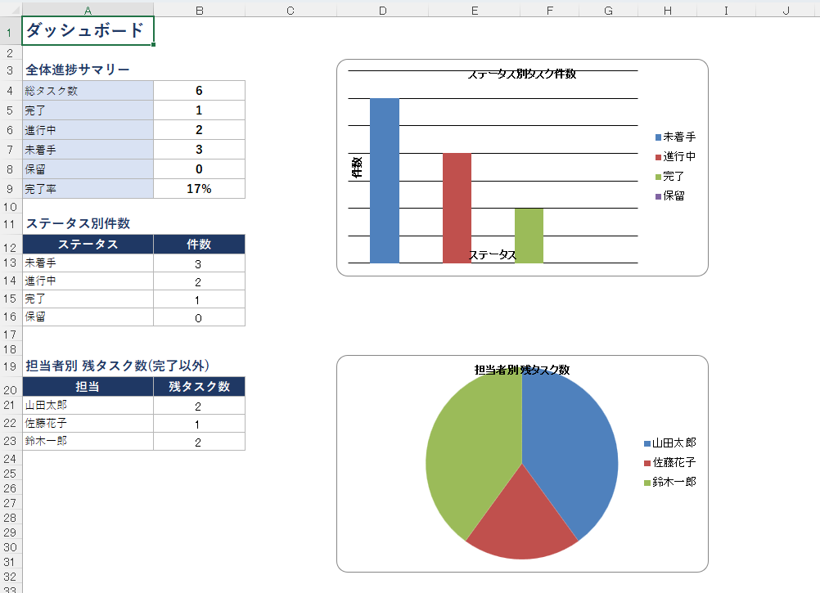Select the 担当者別残タスク数 pie chart title

tap(522, 370)
